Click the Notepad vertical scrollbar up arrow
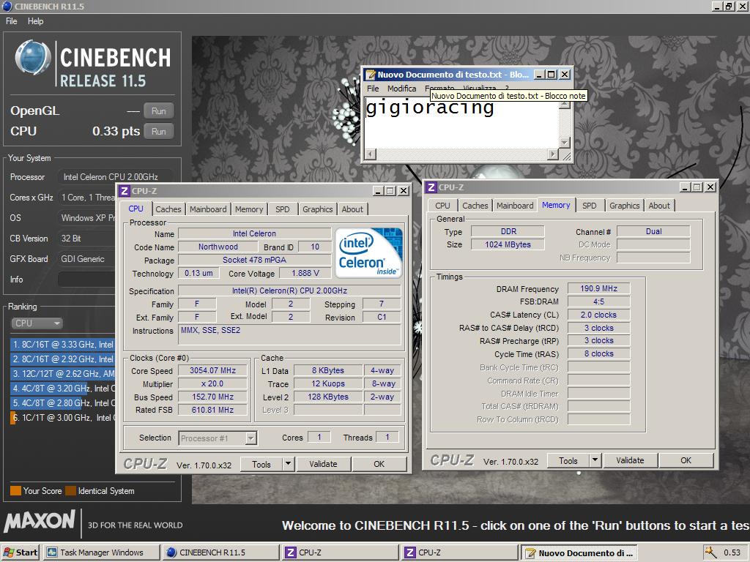The width and height of the screenshot is (750, 562). (565, 104)
